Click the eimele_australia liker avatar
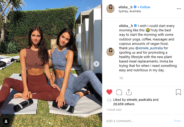The height and width of the screenshot is (127, 184). 109,100
